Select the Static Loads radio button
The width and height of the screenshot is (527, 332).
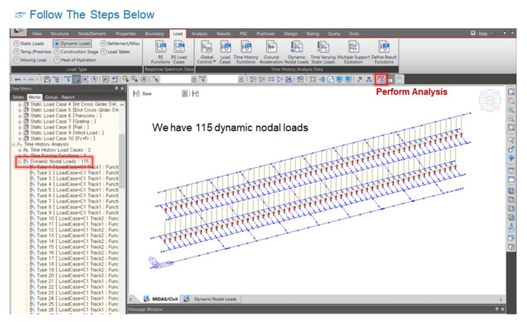click(17, 44)
